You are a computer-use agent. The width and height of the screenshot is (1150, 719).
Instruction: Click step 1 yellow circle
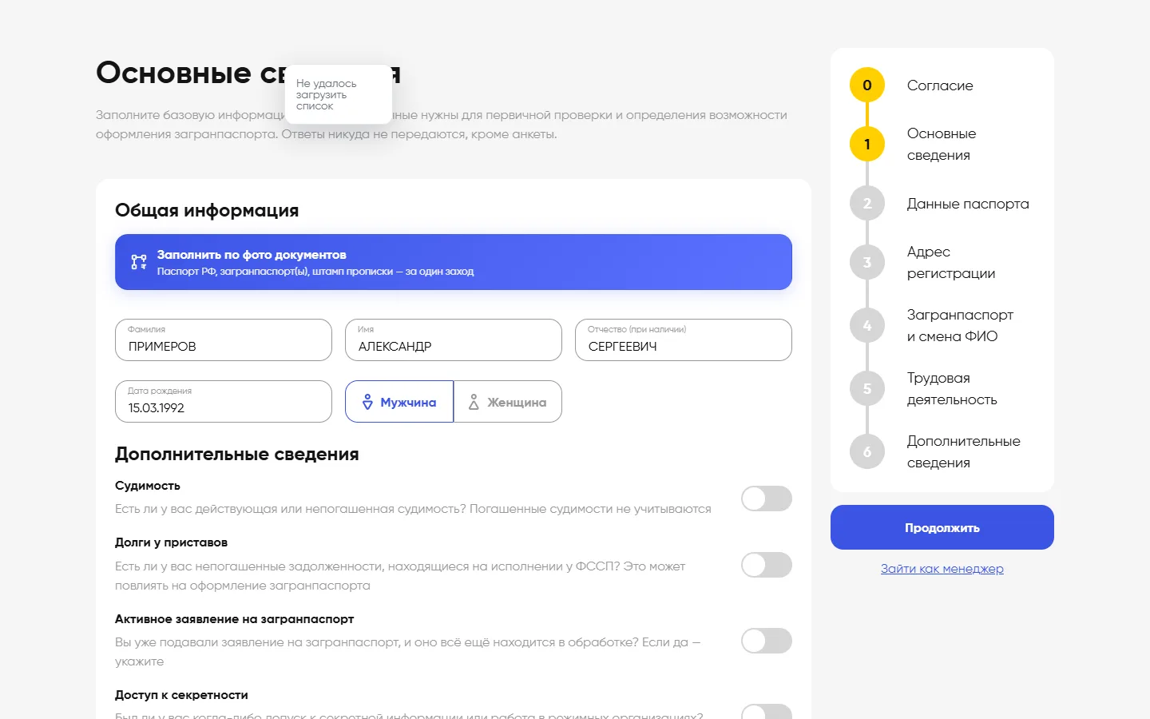coord(867,145)
